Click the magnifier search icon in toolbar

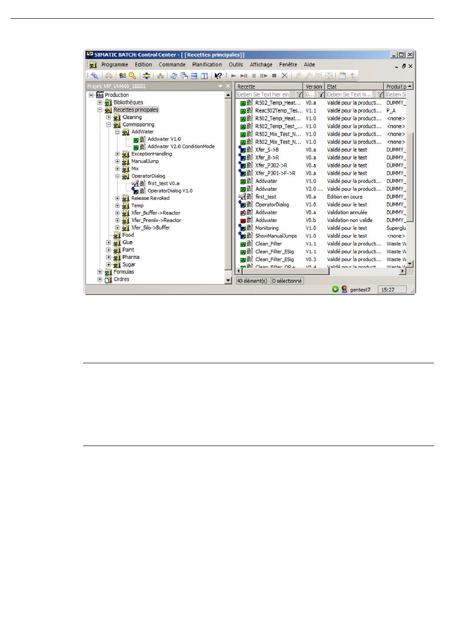click(132, 76)
